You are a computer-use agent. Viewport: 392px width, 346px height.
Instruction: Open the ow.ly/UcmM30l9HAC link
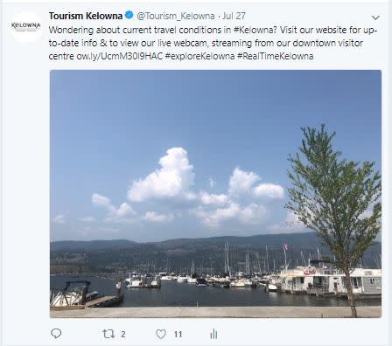[119, 56]
